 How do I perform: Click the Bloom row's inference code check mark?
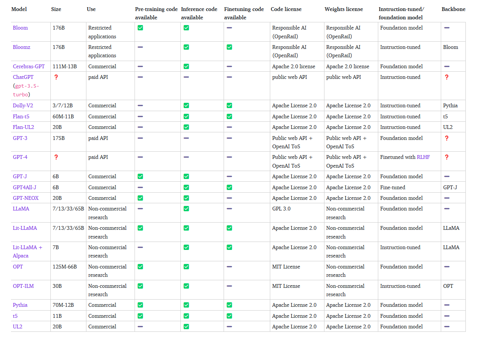click(x=186, y=28)
